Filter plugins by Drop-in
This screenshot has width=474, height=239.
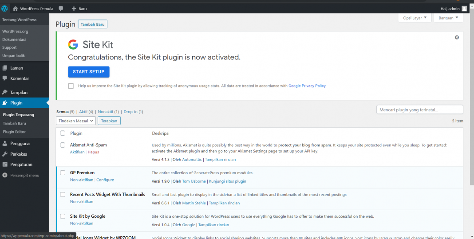coord(130,112)
